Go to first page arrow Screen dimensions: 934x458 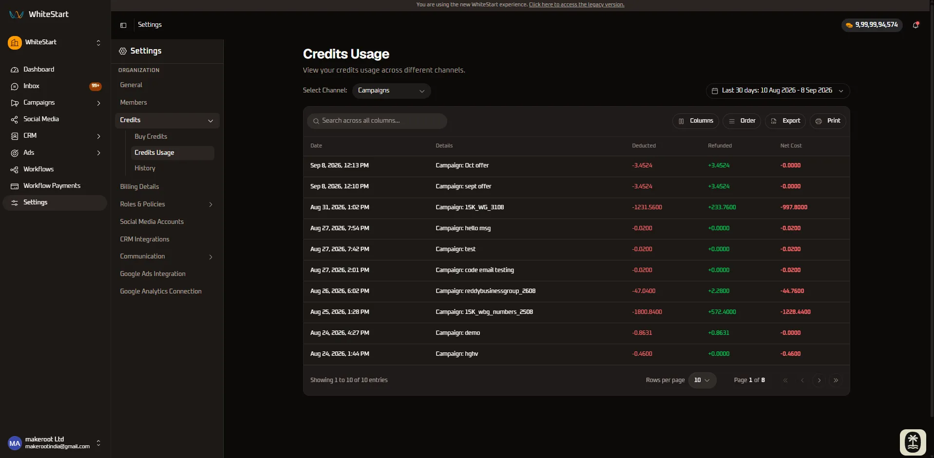[x=785, y=380]
